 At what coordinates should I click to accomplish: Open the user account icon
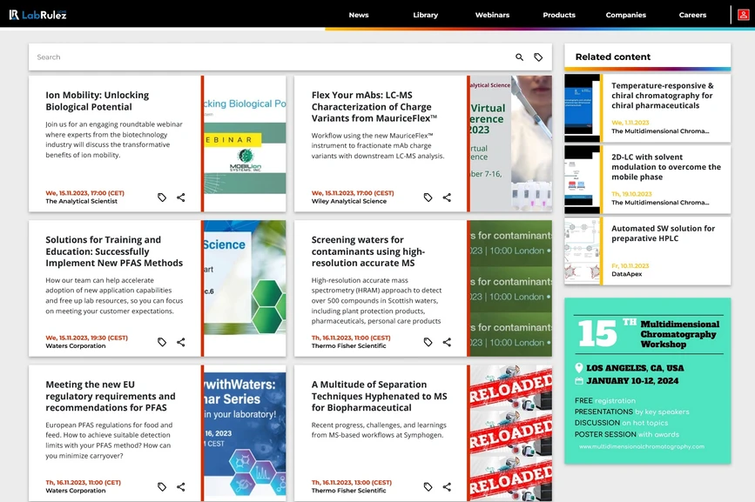tap(743, 15)
